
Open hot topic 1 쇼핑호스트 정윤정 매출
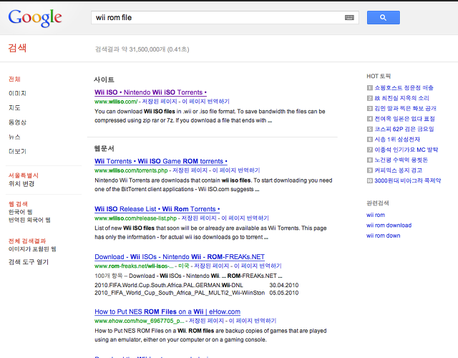[x=404, y=87]
